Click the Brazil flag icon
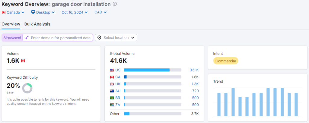 112,98
